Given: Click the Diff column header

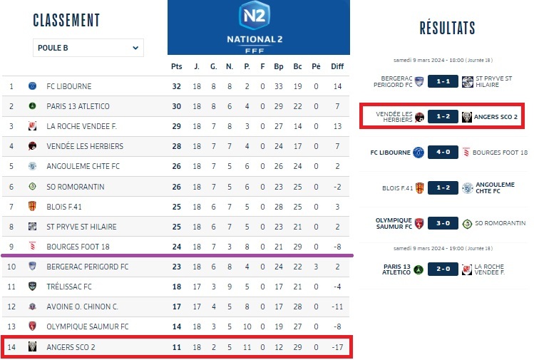Looking at the screenshot, I should pyautogui.click(x=337, y=66).
